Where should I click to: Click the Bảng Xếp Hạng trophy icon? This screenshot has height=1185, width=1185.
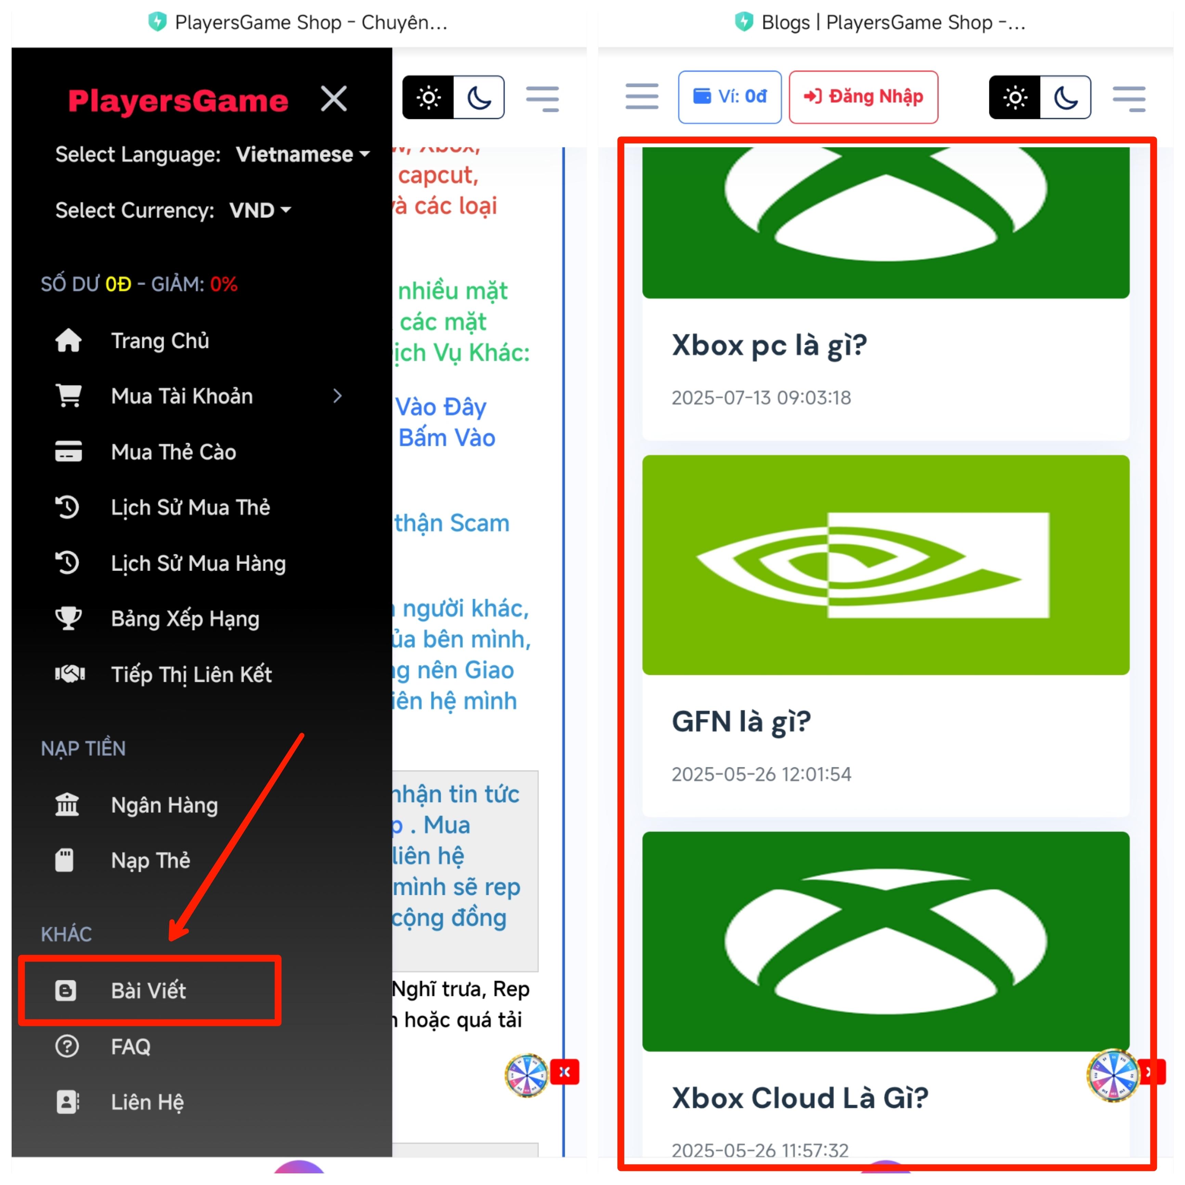(x=68, y=618)
